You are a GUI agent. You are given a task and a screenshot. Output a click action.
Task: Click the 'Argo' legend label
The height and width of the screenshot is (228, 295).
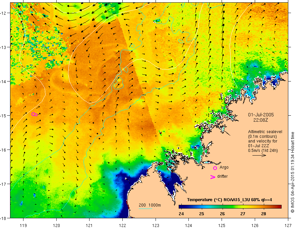(224, 167)
